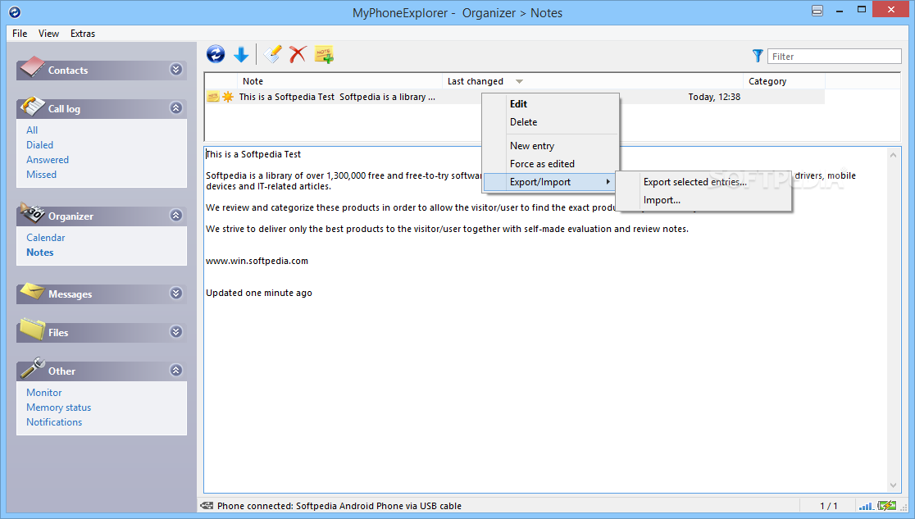Open Memory status under Other
This screenshot has height=519, width=915.
pyautogui.click(x=58, y=407)
